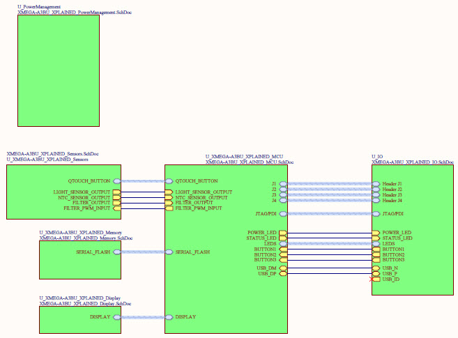Select the QTOUCH_BUTTON port symbol on MCU sheet
The width and height of the screenshot is (458, 338).
(169, 181)
